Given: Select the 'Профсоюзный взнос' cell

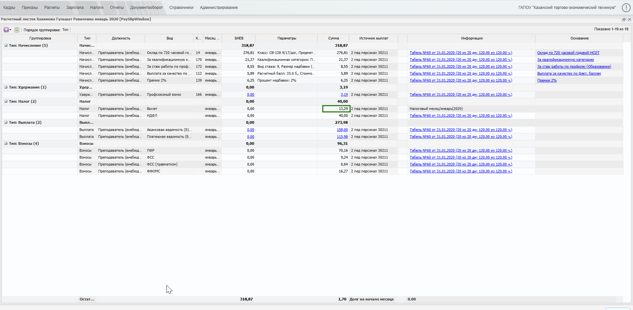Looking at the screenshot, I should [x=169, y=94].
